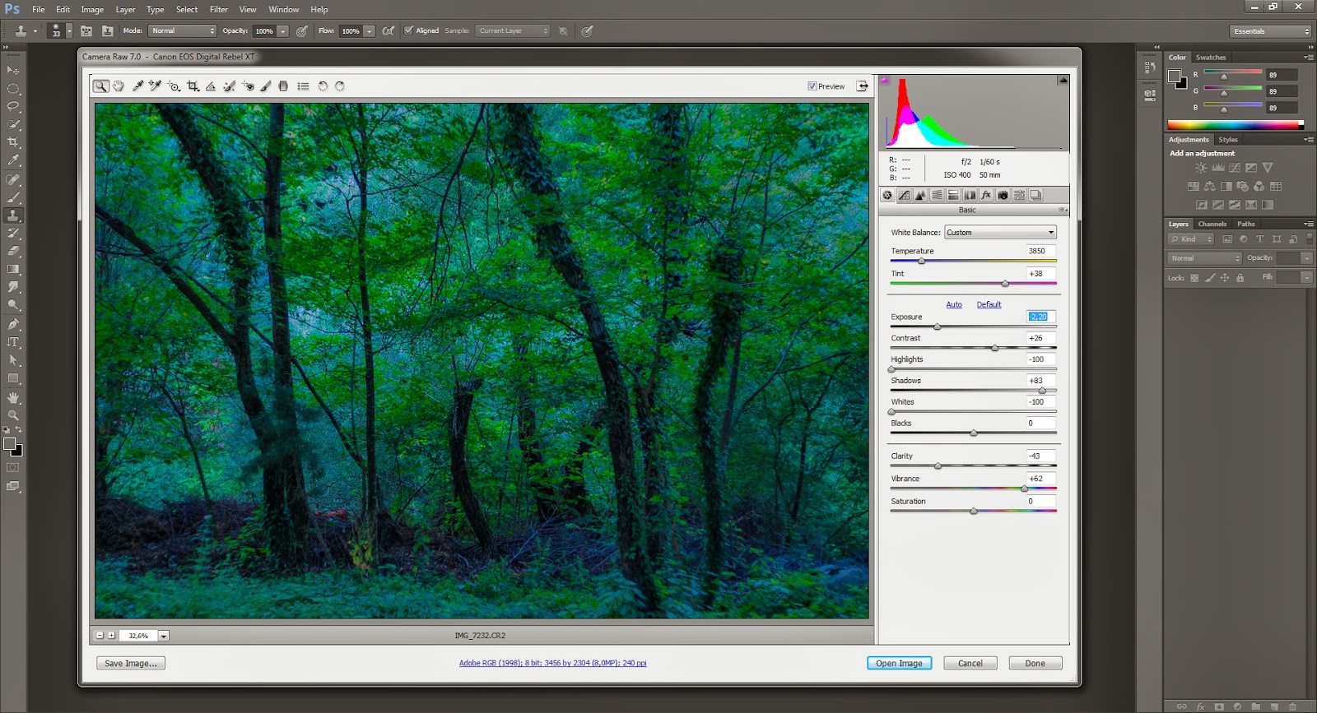Switch to the Swatches tab

point(1211,58)
